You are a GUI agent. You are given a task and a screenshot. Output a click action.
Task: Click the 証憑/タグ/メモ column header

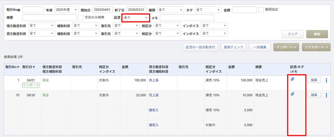(x=296, y=69)
